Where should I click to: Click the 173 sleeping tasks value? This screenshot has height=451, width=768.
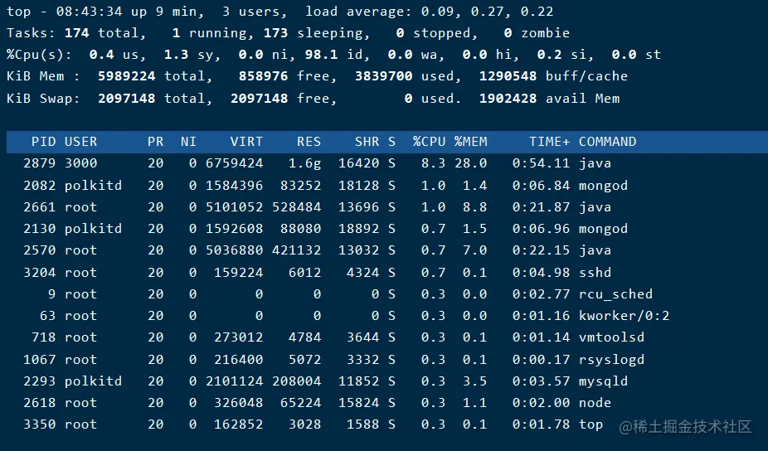coord(275,33)
